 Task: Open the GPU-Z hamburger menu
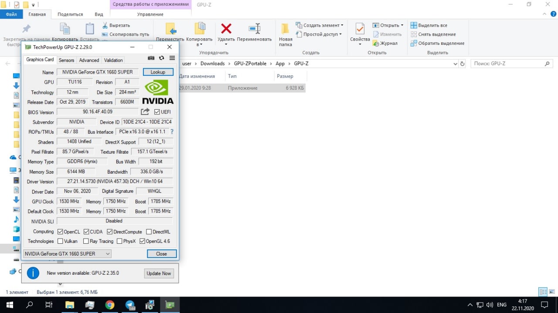pyautogui.click(x=172, y=58)
